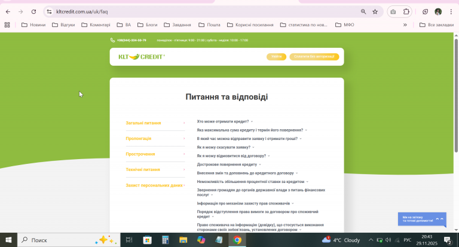Open the 'Завдання' bookmark folder
Viewport: 459px width, 247px height.
(177, 25)
